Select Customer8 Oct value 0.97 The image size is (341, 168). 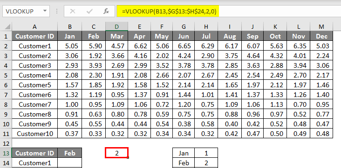(275, 114)
